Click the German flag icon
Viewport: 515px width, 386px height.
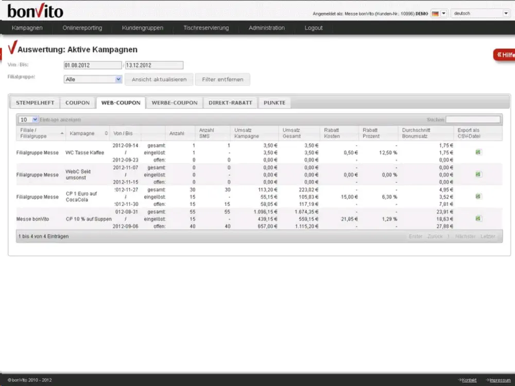(x=435, y=13)
